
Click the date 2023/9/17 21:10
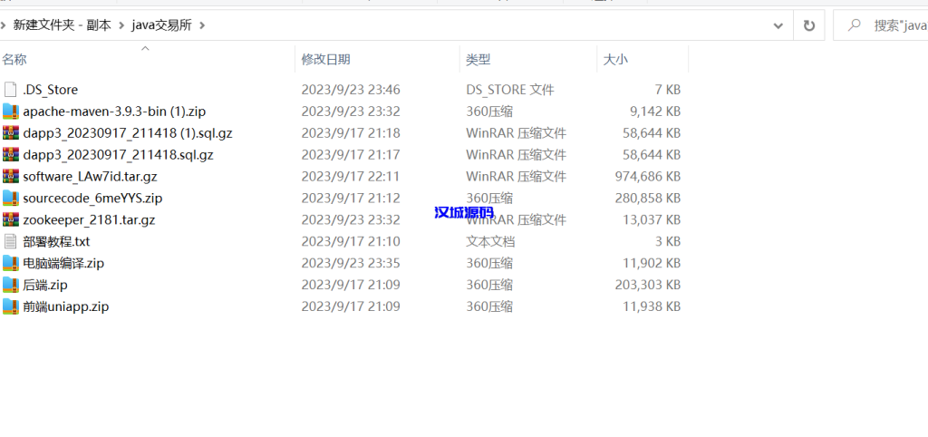351,241
